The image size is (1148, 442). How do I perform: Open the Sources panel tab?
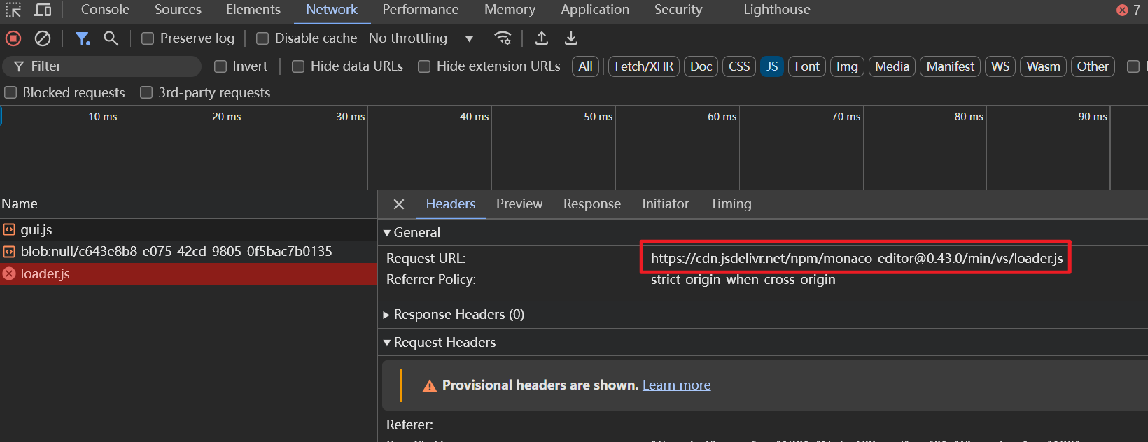click(178, 10)
